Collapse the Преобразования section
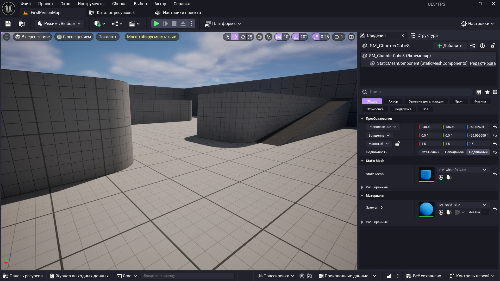The image size is (500, 281). pyautogui.click(x=362, y=119)
